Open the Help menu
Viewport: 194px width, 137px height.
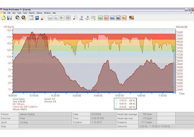click(54, 13)
